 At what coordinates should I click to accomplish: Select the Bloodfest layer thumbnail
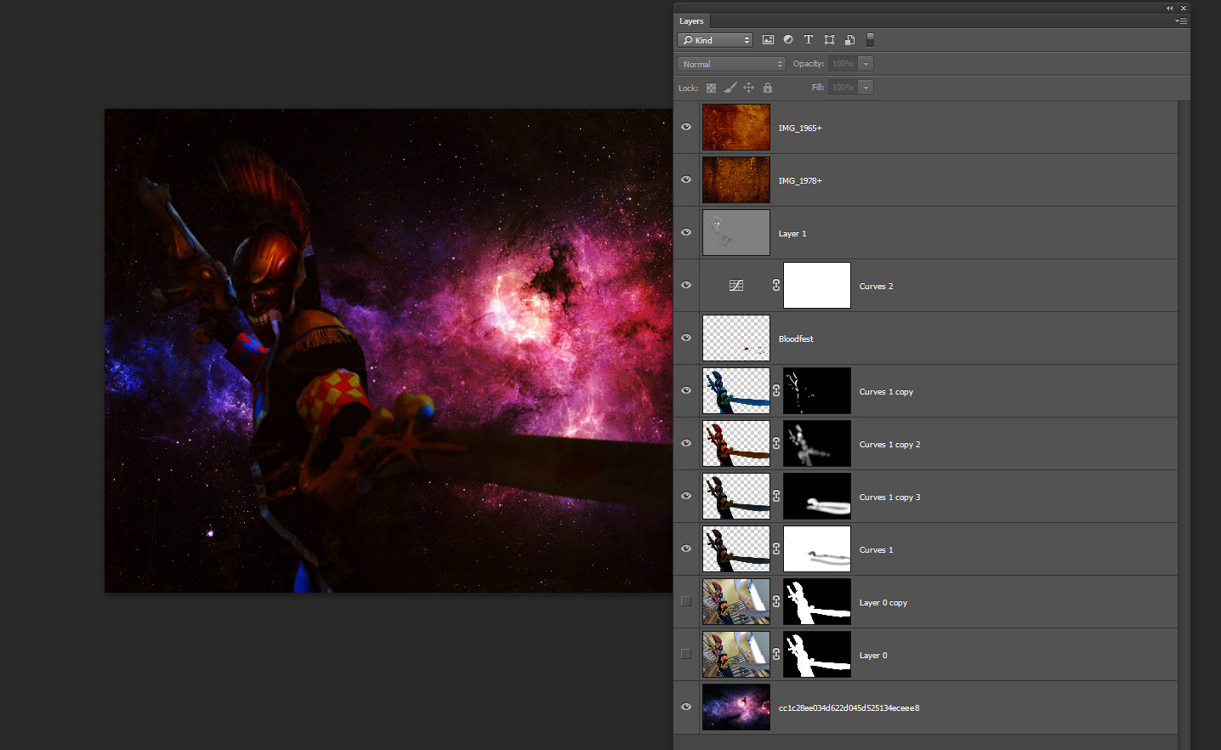(x=736, y=338)
